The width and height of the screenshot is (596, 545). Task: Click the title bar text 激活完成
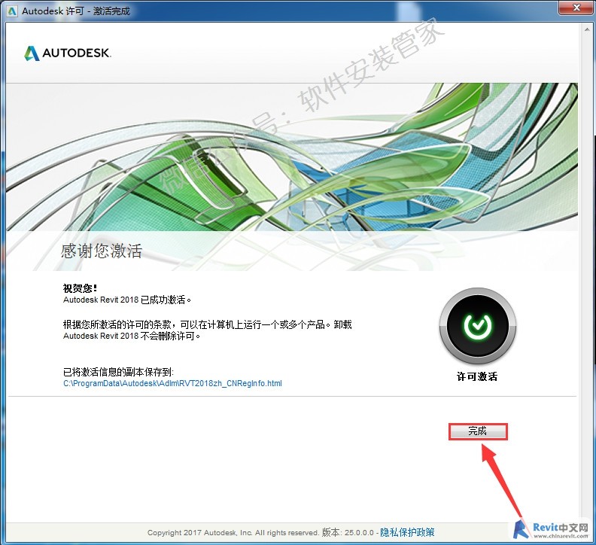[x=111, y=11]
